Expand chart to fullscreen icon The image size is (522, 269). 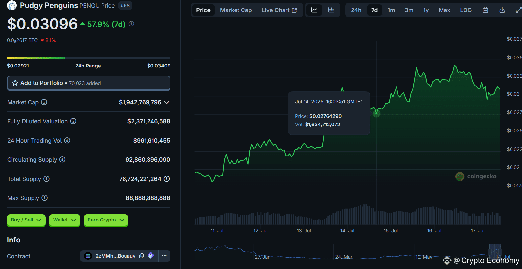click(519, 10)
